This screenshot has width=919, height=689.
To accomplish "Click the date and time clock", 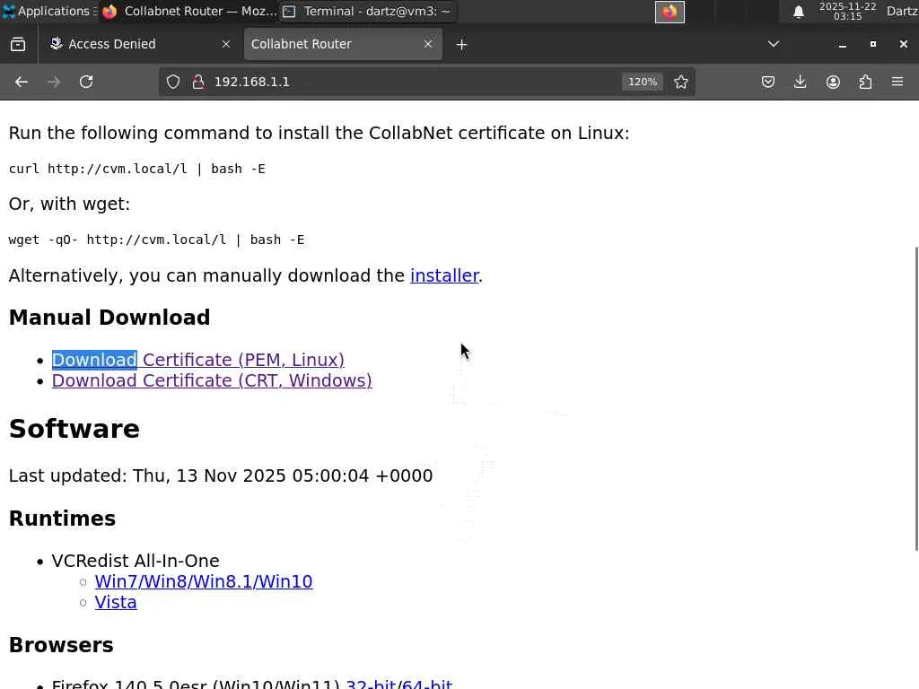I will pyautogui.click(x=847, y=11).
